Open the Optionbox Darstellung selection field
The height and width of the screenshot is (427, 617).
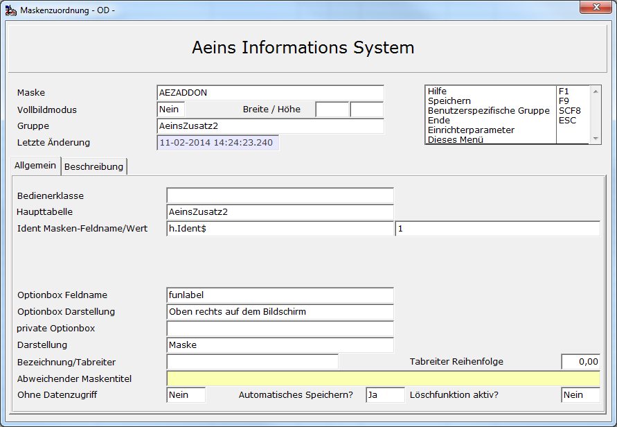280,311
